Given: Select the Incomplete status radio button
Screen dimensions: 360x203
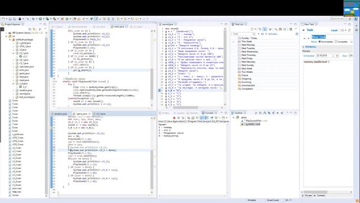Looking at the screenshot, I should click(x=319, y=42).
